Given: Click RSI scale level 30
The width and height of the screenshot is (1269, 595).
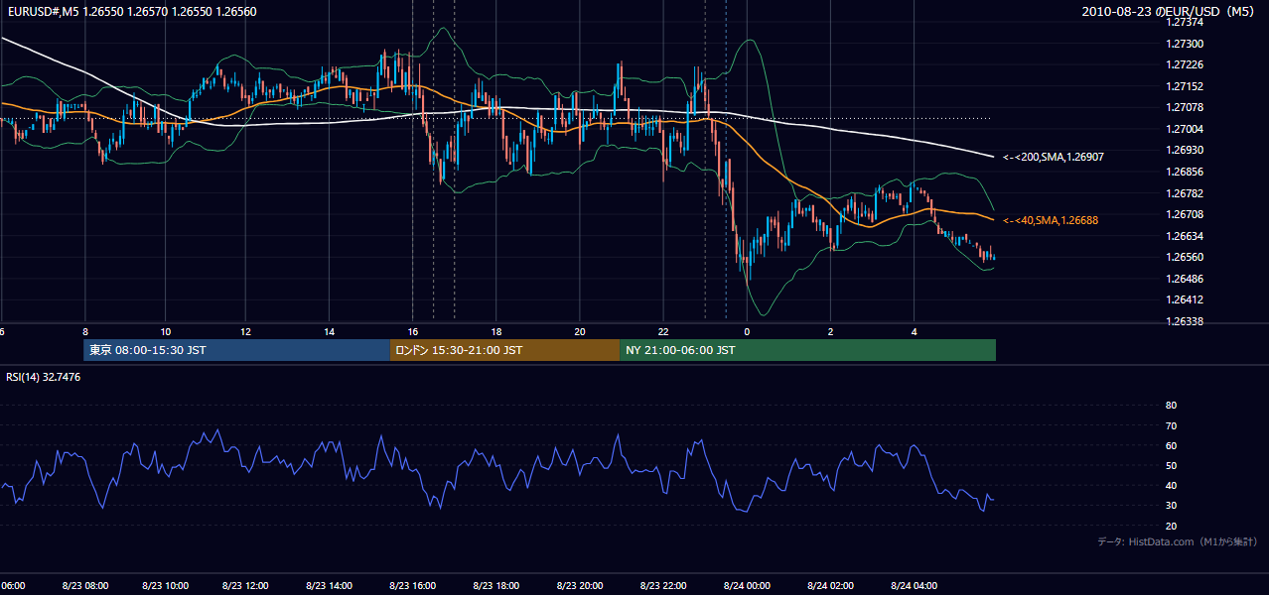Looking at the screenshot, I should [x=1171, y=506].
